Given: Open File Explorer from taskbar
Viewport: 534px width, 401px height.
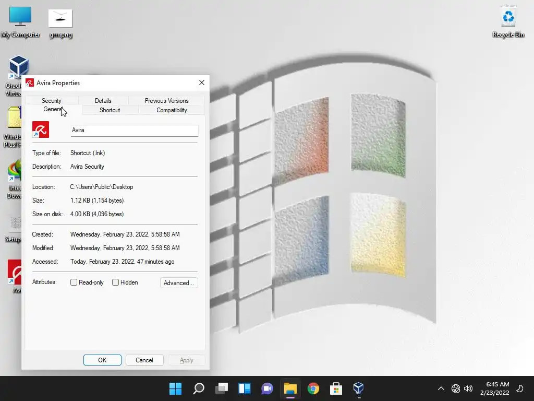Looking at the screenshot, I should pos(290,388).
